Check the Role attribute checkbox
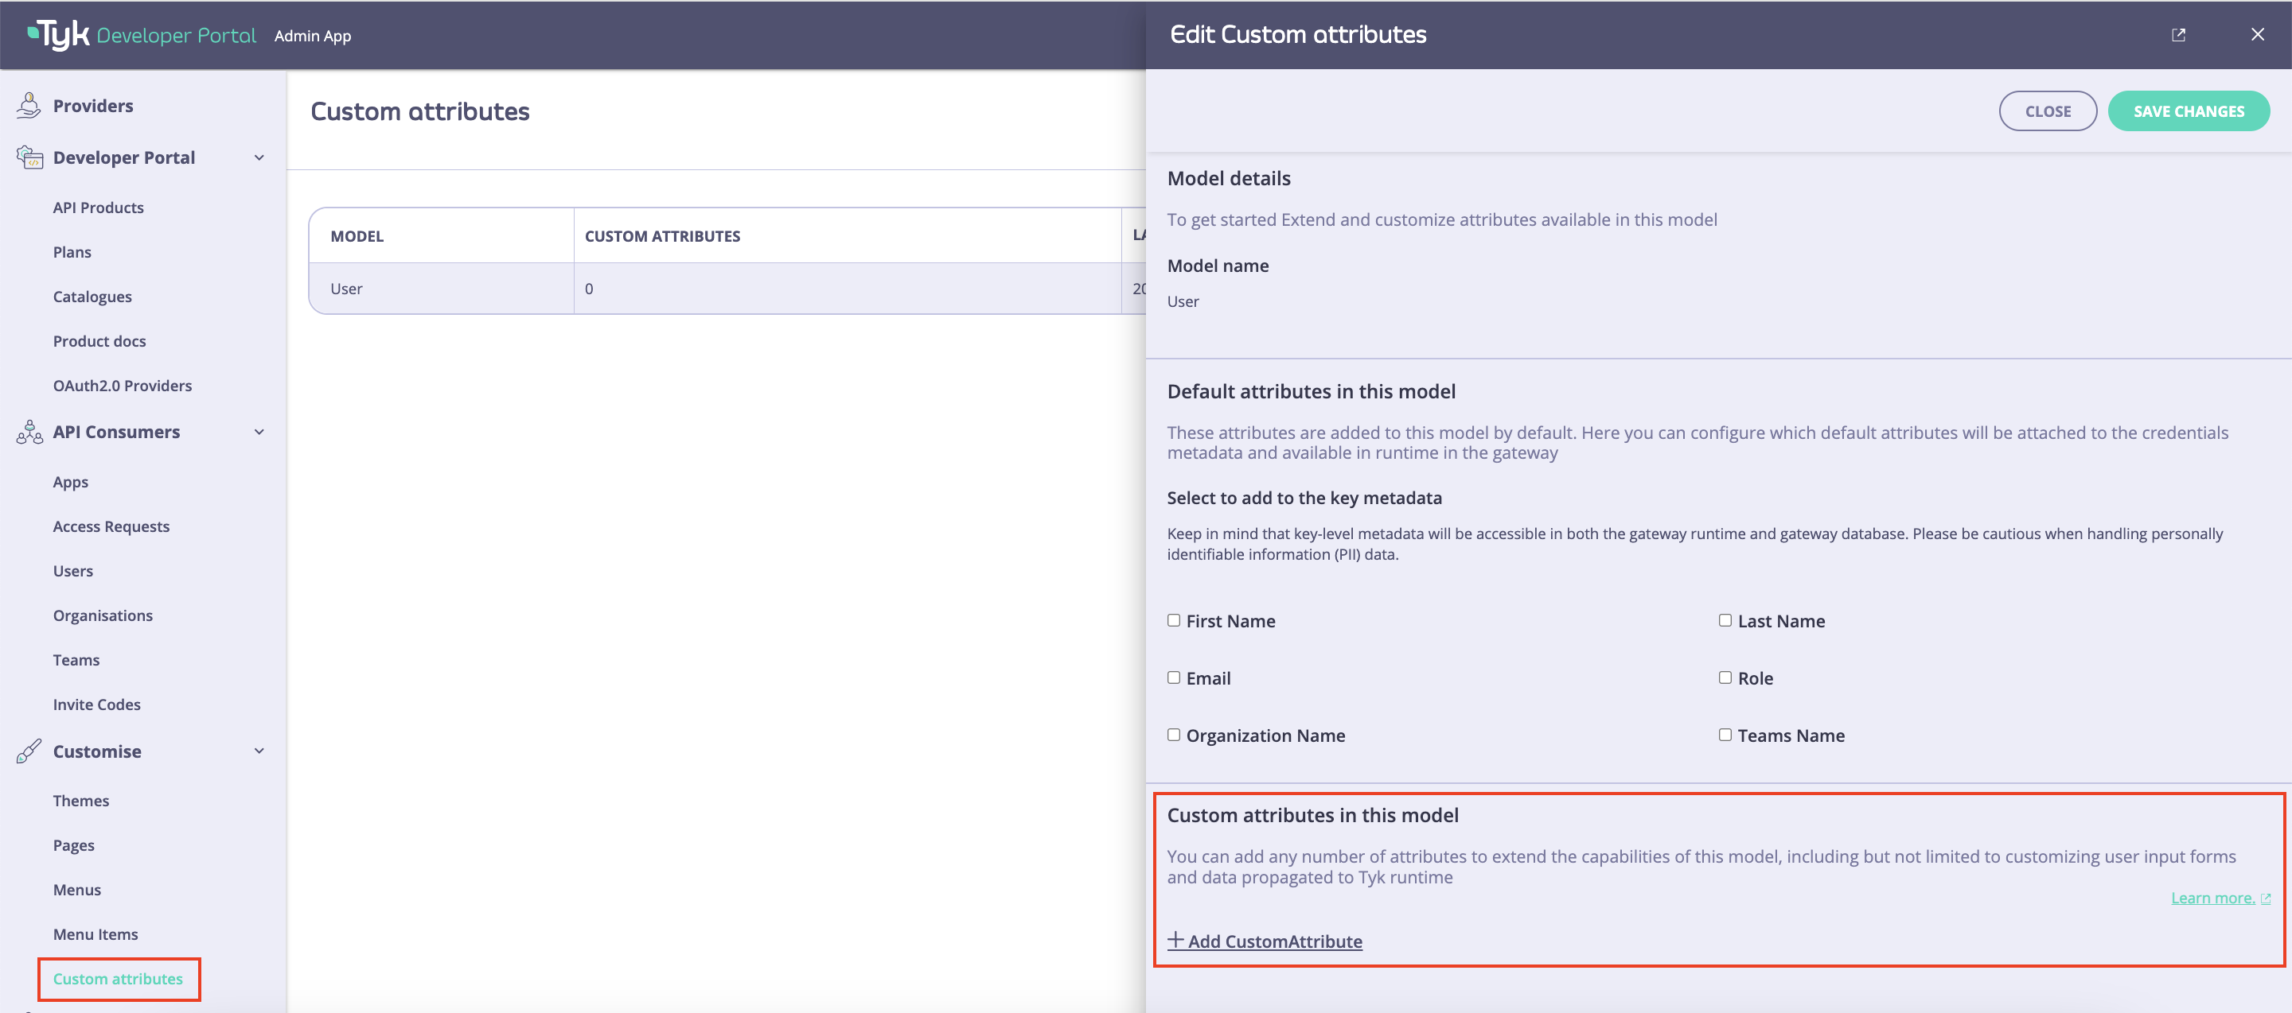Image resolution: width=2292 pixels, height=1013 pixels. point(1725,677)
